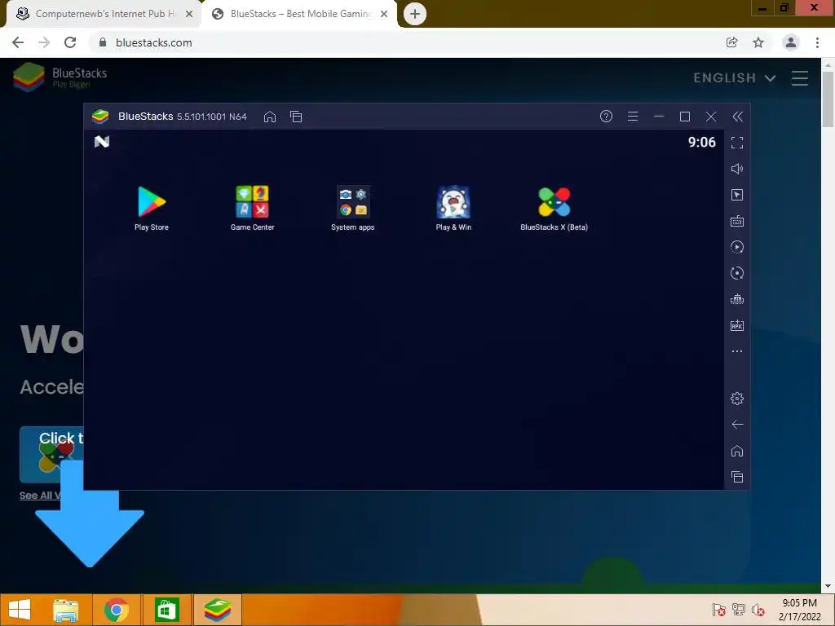Screen dimensions: 835x626
Task: Click the volume speaker icon in sidebar
Action: [737, 169]
